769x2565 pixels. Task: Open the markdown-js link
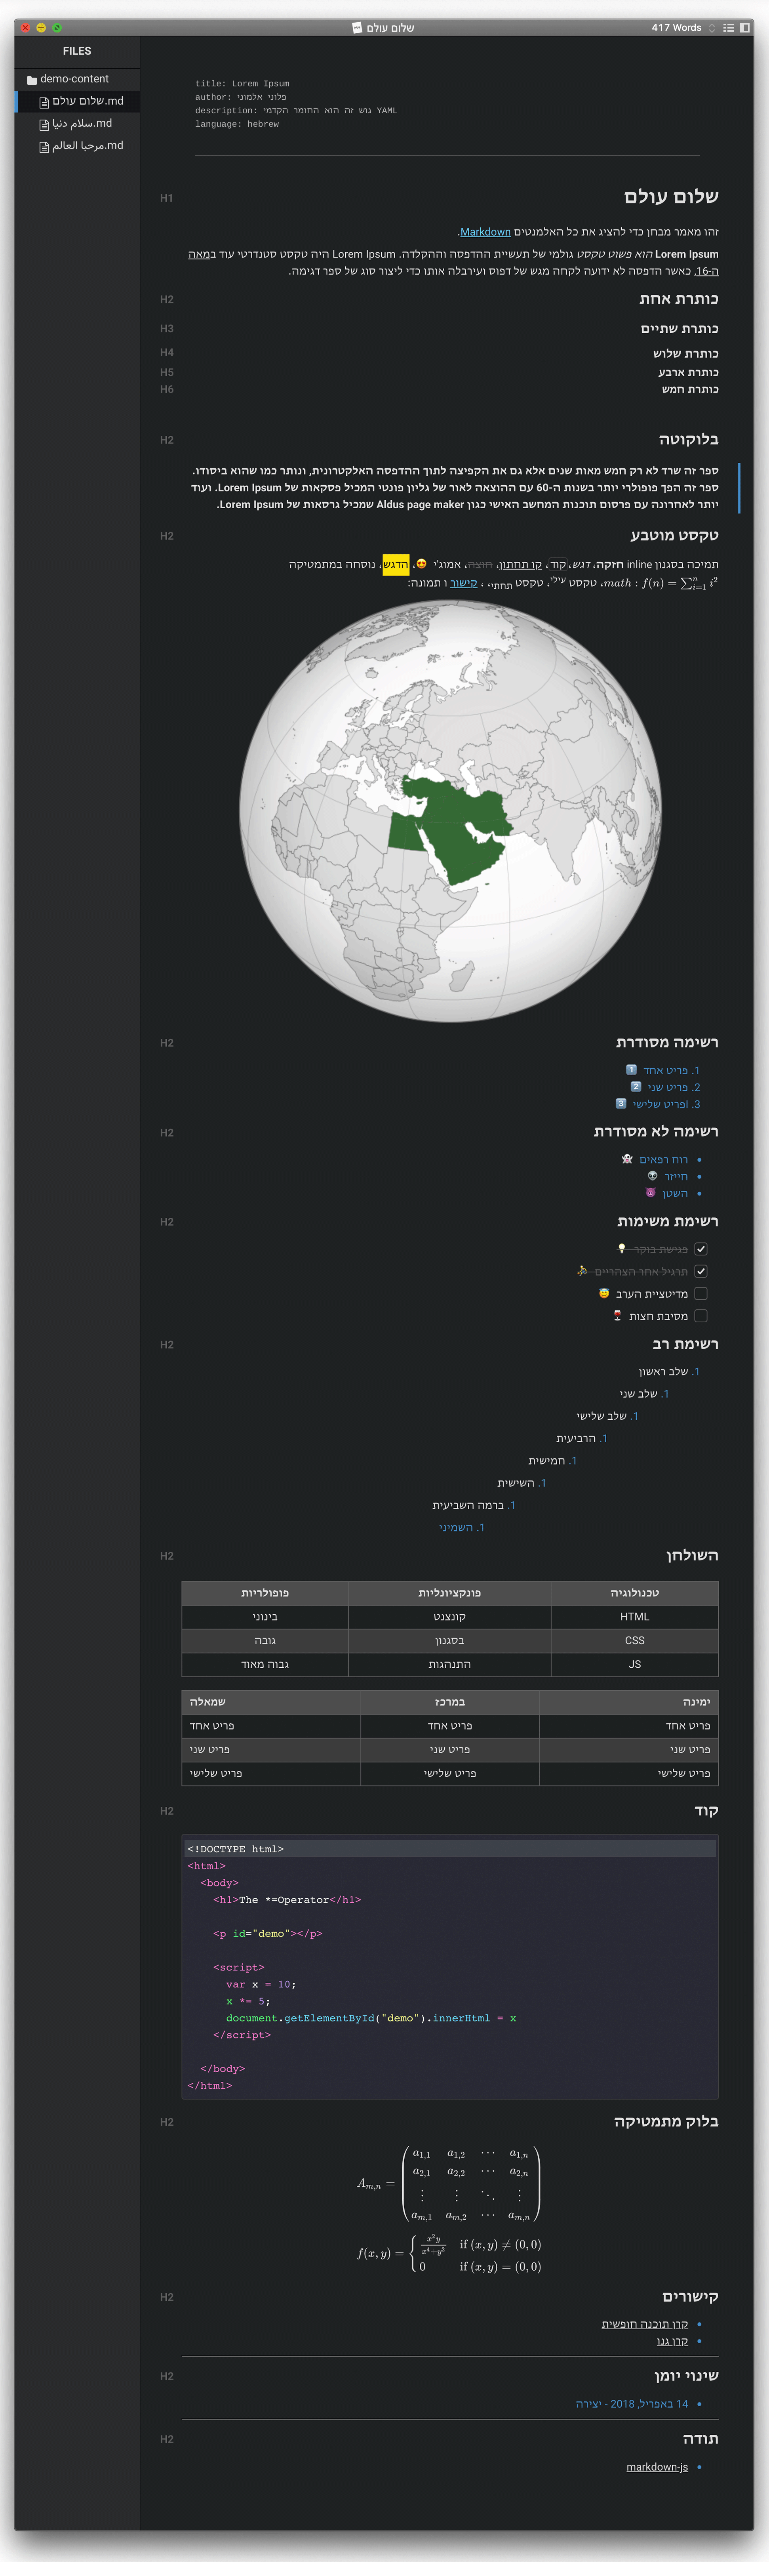[x=658, y=2468]
